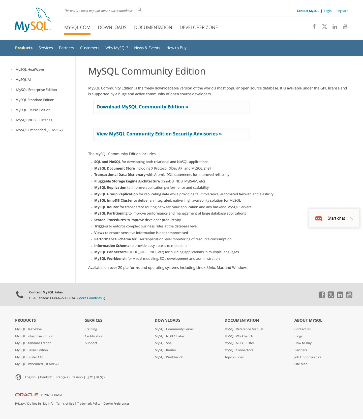This screenshot has height=419, width=363.
Task: Open News & Events in the navigation bar
Action: tap(147, 48)
